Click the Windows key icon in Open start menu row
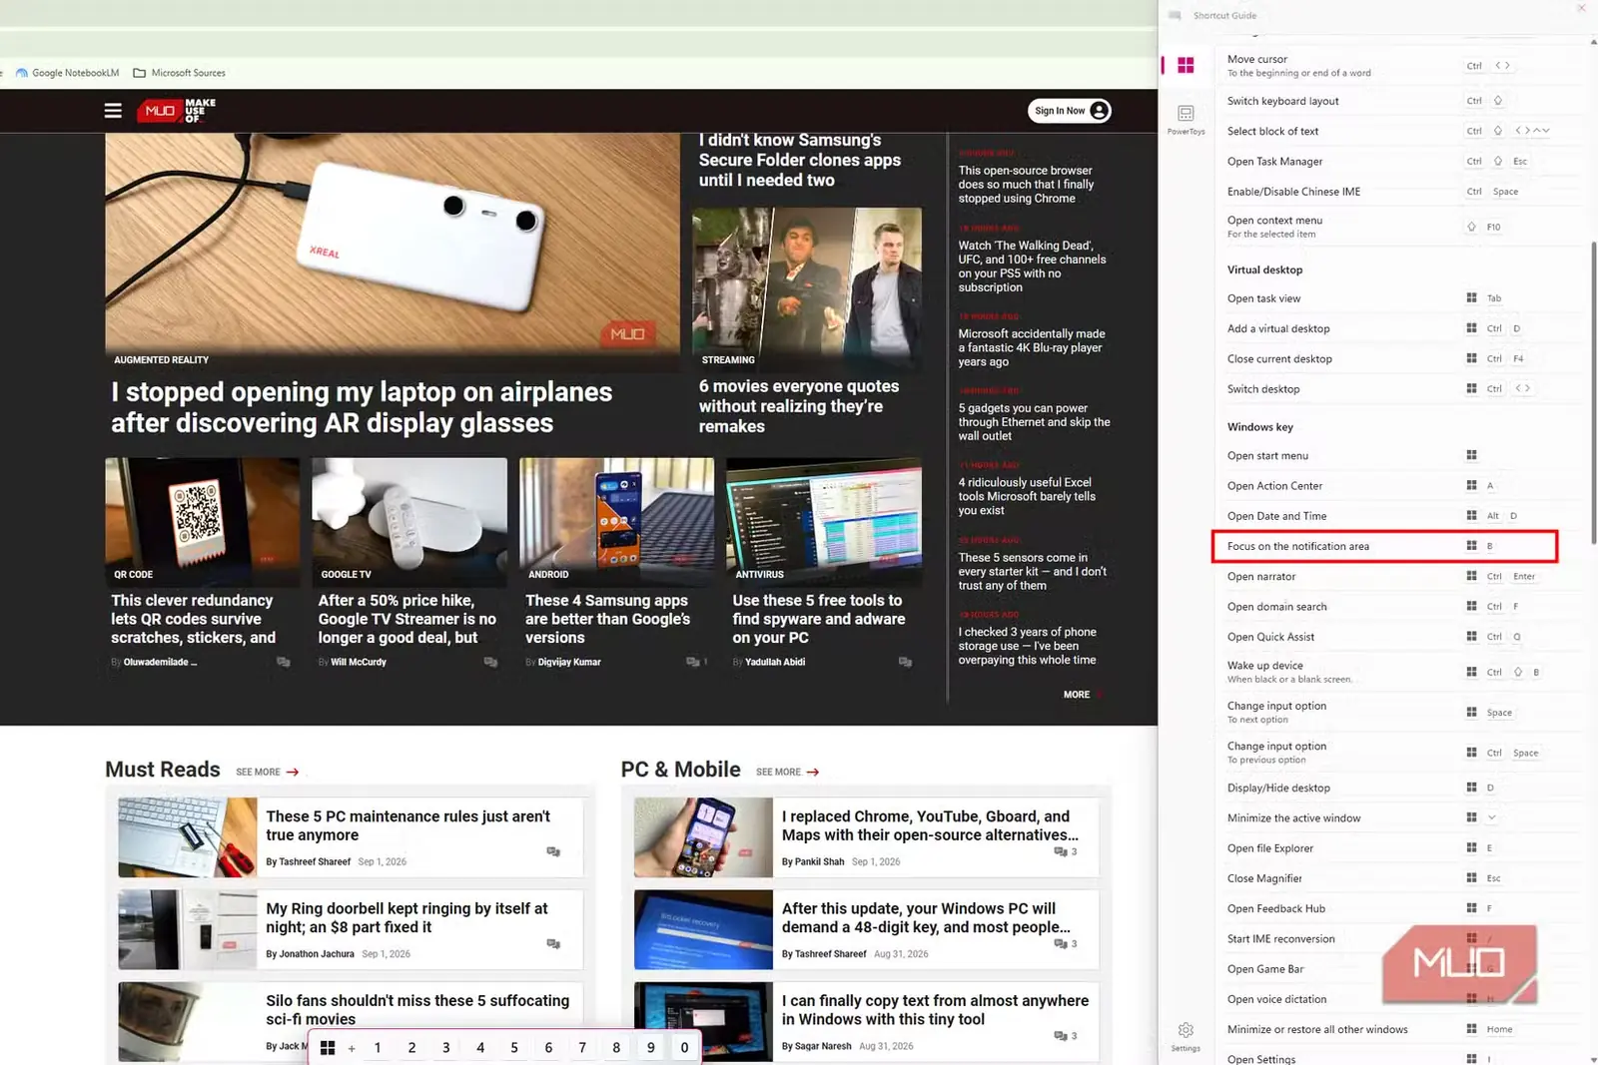 (x=1471, y=455)
